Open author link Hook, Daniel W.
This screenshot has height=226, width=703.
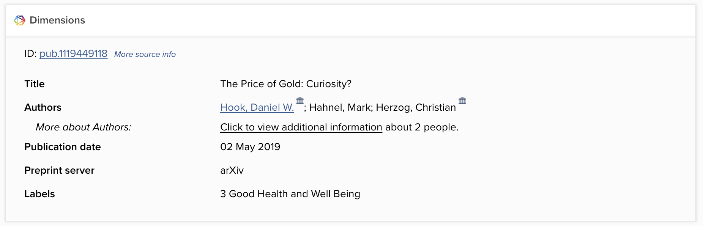coord(257,107)
